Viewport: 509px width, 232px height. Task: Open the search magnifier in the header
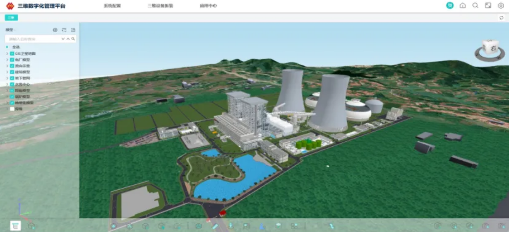475,6
